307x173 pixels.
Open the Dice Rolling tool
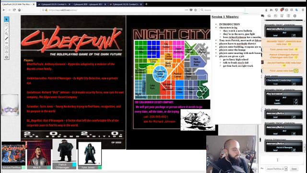6,52
